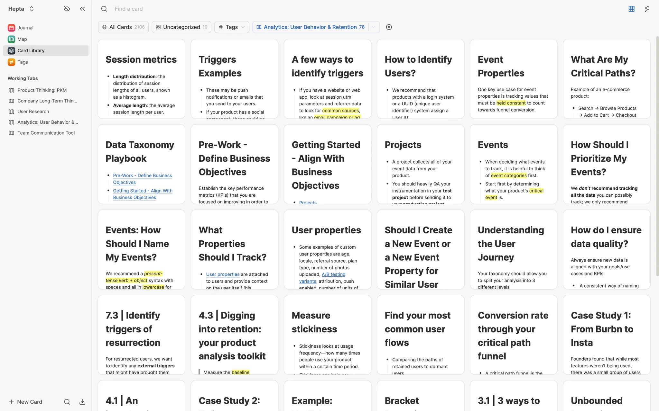Open the A/B testing variants link
The width and height of the screenshot is (659, 411).
click(x=333, y=274)
